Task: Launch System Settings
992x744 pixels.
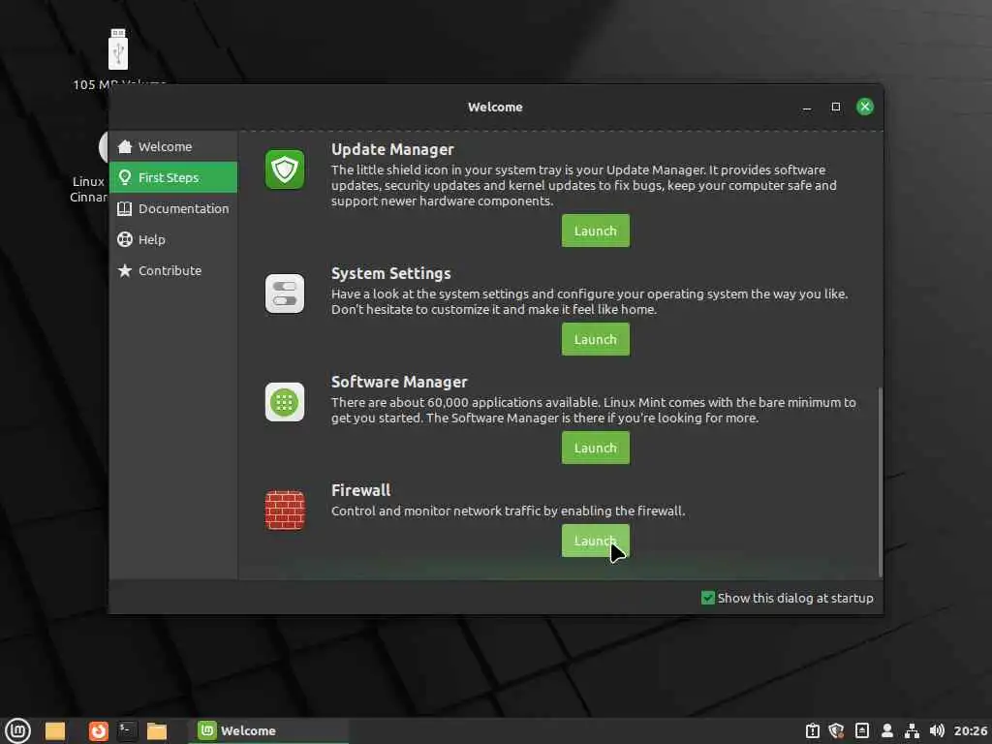Action: click(x=596, y=339)
